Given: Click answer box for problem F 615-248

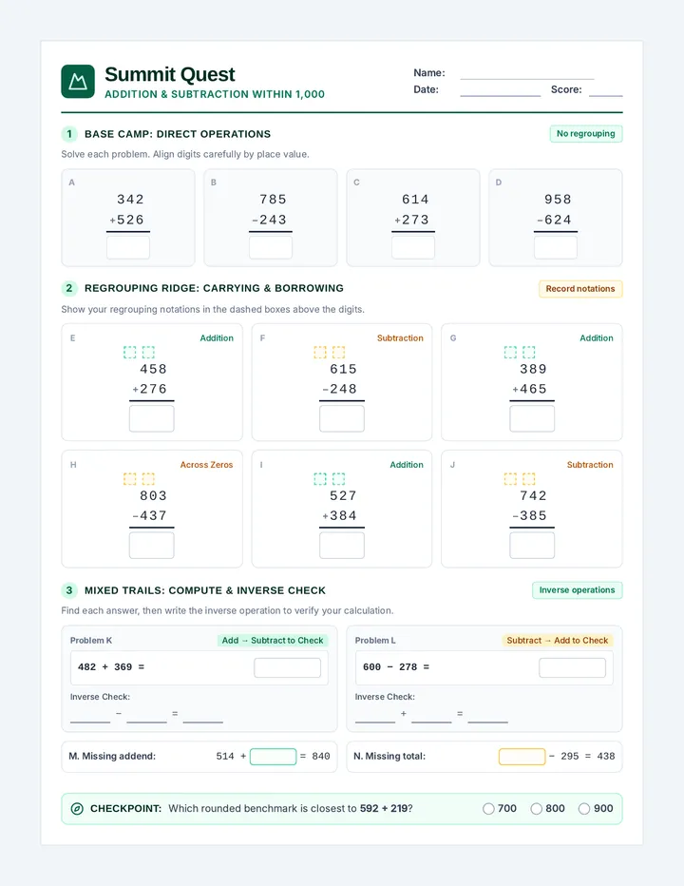Looking at the screenshot, I should coord(342,418).
